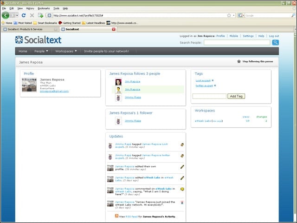The height and width of the screenshot is (223, 297).
Task: Click the Home bookmark icon in bookmarks toolbar
Action: pyautogui.click(x=3, y=23)
